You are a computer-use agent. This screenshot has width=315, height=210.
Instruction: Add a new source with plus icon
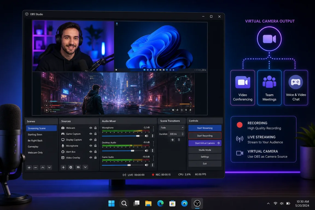(63, 167)
